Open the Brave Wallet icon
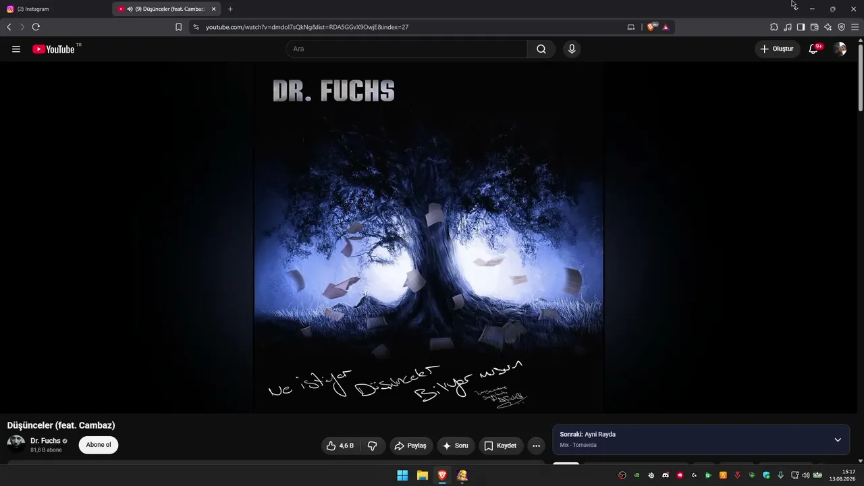The image size is (864, 486). [x=815, y=27]
